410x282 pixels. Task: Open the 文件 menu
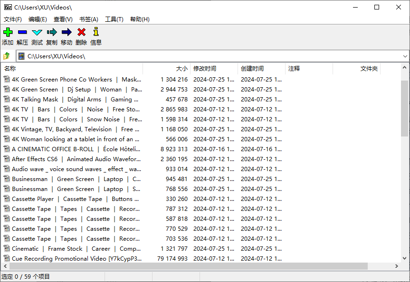(12, 19)
